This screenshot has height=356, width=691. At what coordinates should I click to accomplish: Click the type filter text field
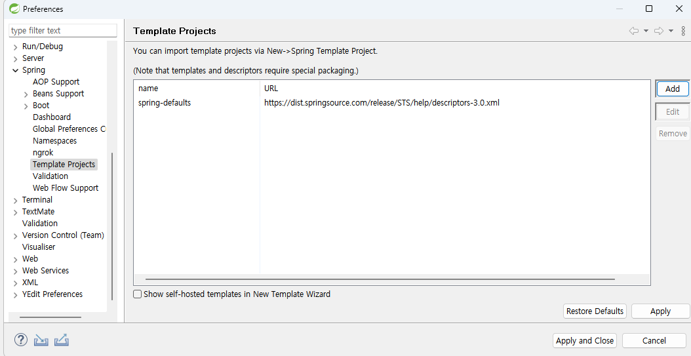click(62, 30)
